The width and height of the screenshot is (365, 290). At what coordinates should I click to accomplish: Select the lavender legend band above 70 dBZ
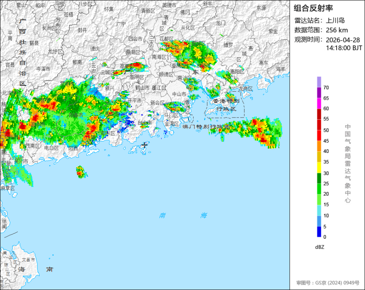pos(319,82)
